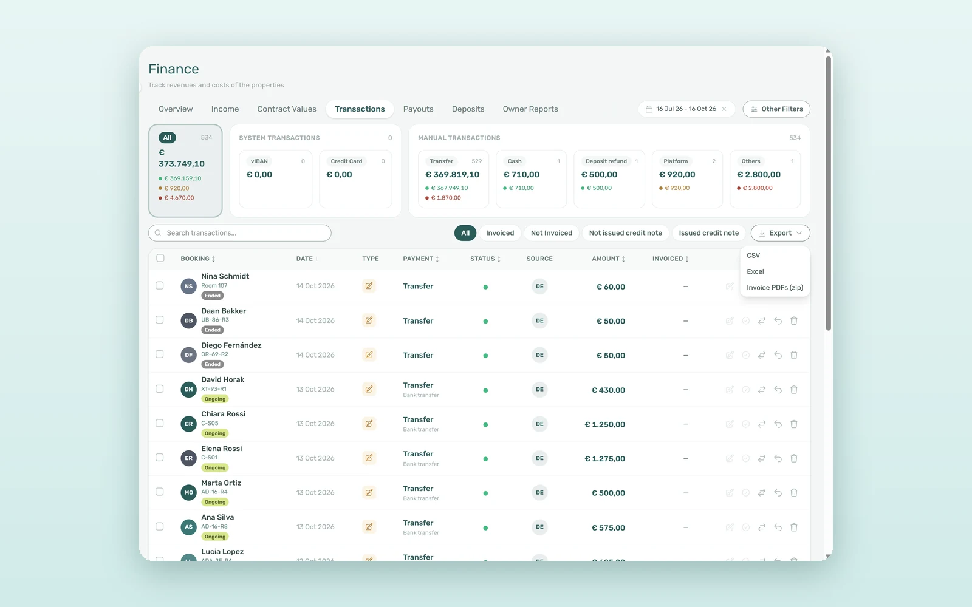
Task: Click the swap arrows icon in Marta Ortiz row
Action: coord(761,493)
